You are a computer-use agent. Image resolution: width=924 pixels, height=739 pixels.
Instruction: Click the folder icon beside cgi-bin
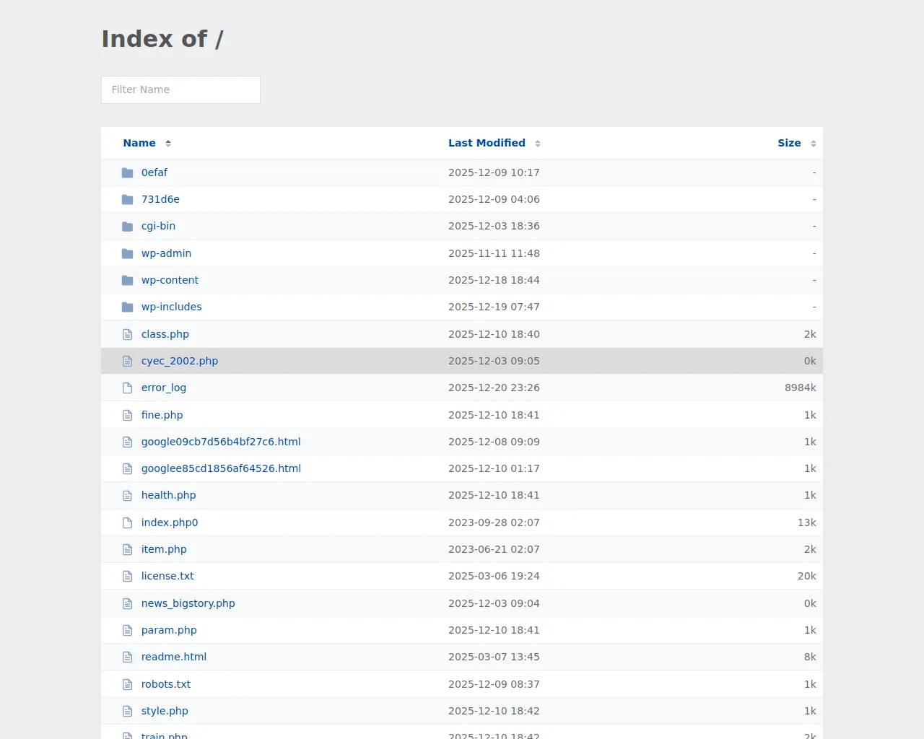[x=128, y=227]
